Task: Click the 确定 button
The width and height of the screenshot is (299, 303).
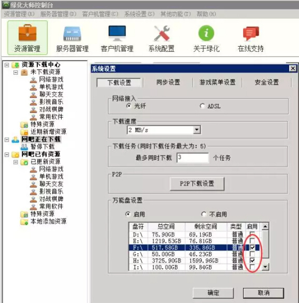Action: [213, 293]
